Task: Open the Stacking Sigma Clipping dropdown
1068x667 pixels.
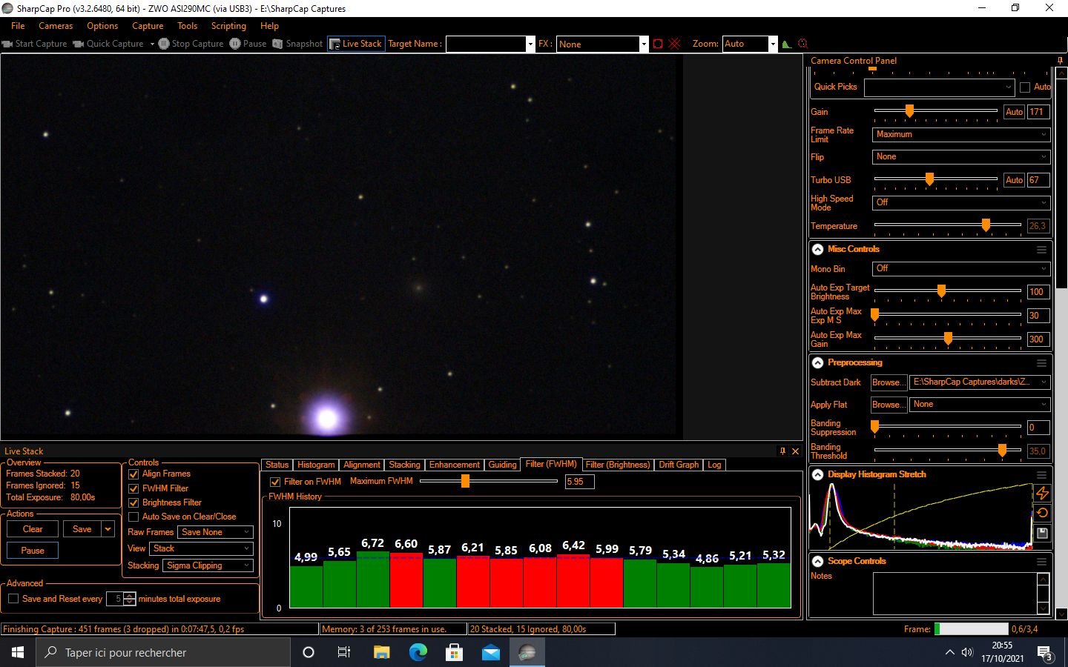Action: 208,565
